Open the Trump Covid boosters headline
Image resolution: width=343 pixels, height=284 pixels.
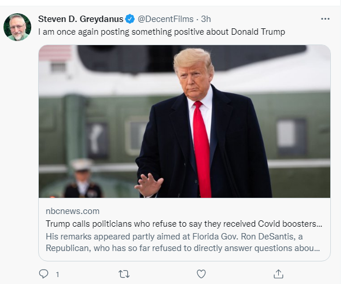click(184, 224)
